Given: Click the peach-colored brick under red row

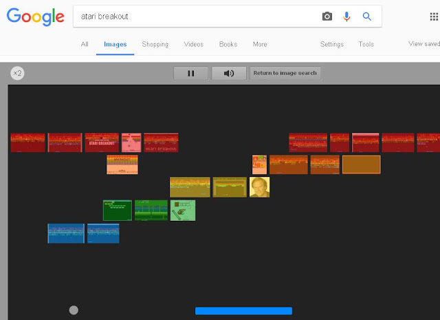Looking at the screenshot, I should point(122,164).
